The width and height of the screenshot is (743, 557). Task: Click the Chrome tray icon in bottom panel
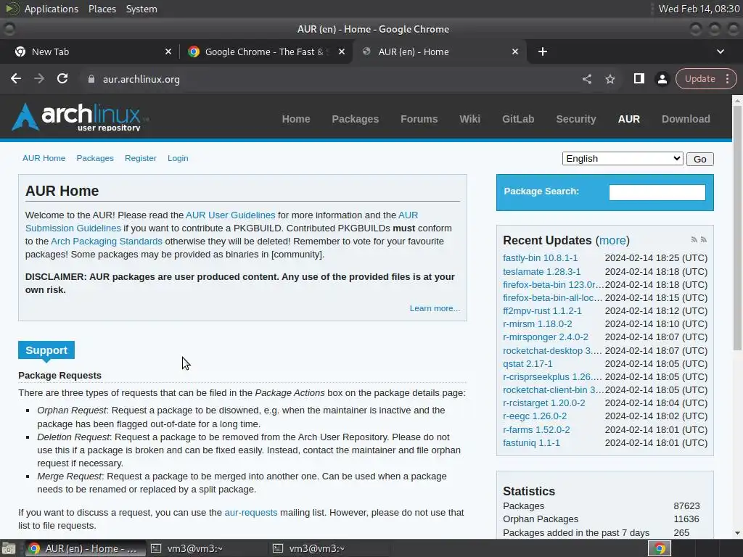pos(659,548)
